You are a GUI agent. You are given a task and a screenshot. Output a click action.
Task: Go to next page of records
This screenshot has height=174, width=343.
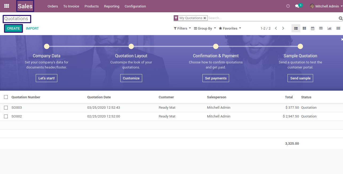point(283,28)
